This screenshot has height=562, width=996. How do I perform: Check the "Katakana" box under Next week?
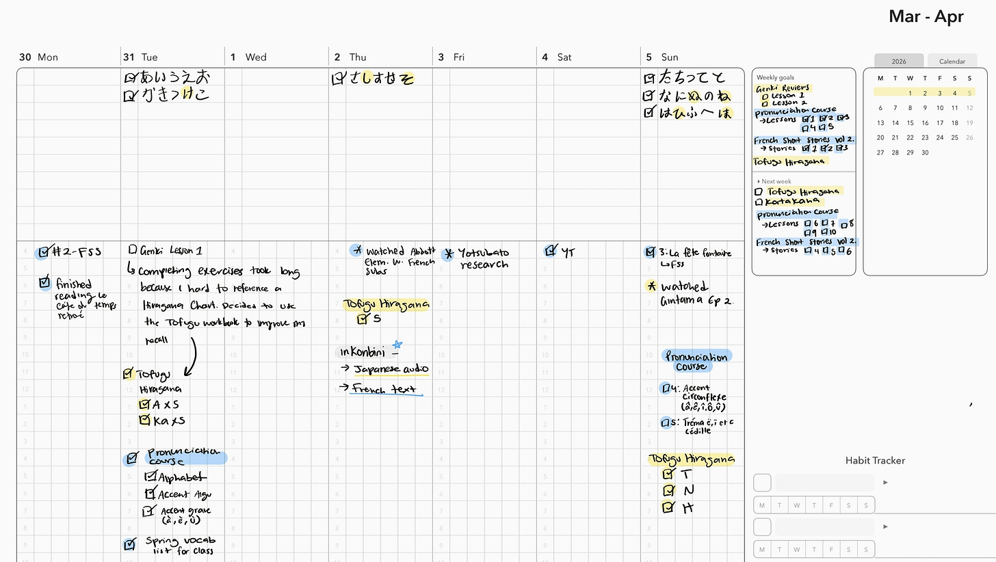pyautogui.click(x=759, y=200)
